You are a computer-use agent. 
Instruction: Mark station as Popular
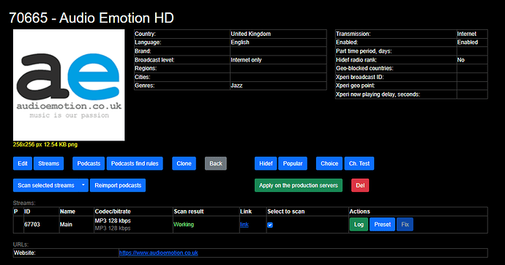[293, 163]
